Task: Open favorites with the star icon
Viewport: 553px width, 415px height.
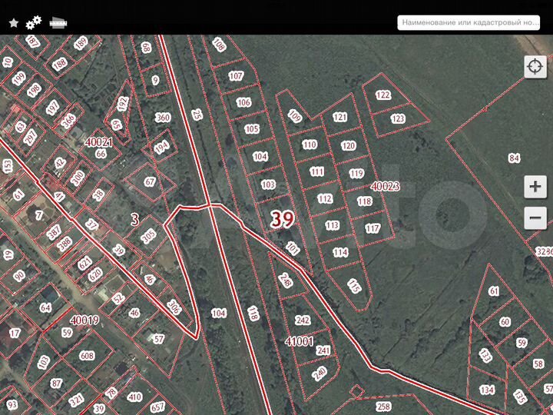Action: (14, 23)
